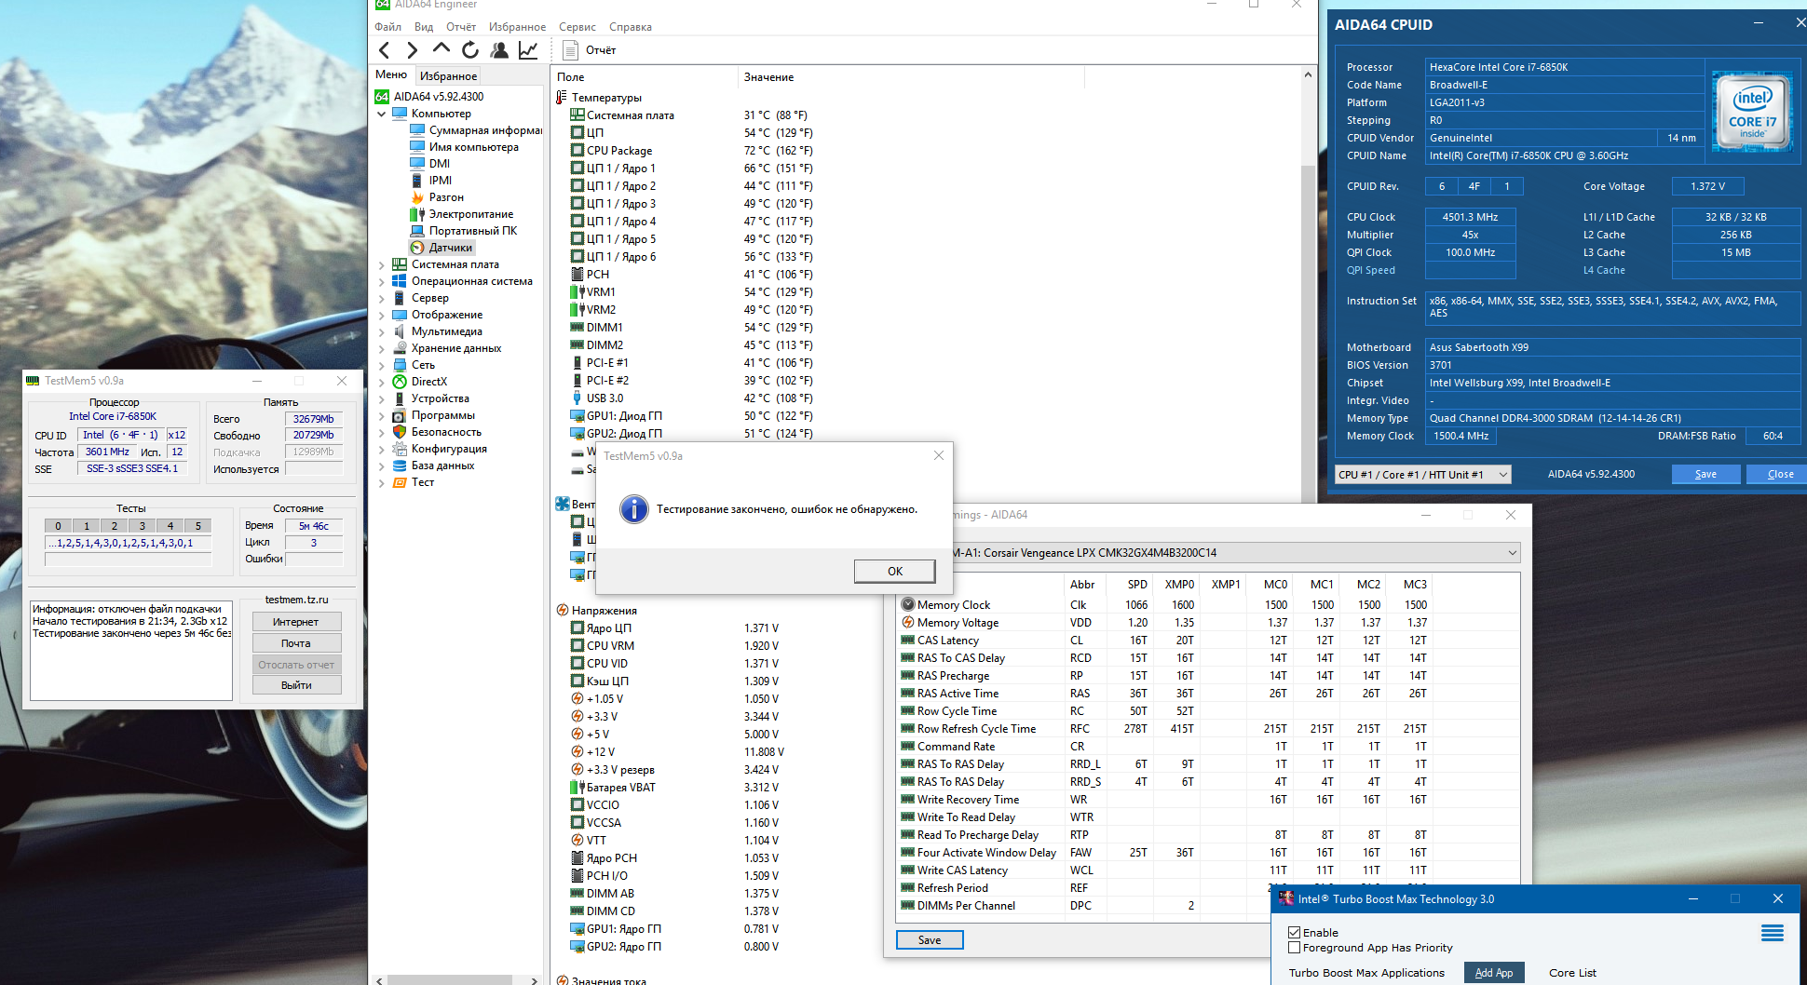Click OK in the TestMem5 dialog
The image size is (1807, 985).
pyautogui.click(x=894, y=571)
